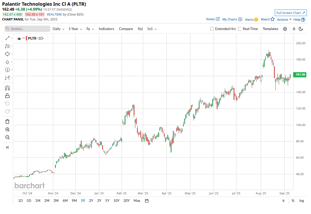This screenshot has height=214, width=311.
Task: Enable the Extended Hrs checkbox
Action: click(212, 29)
